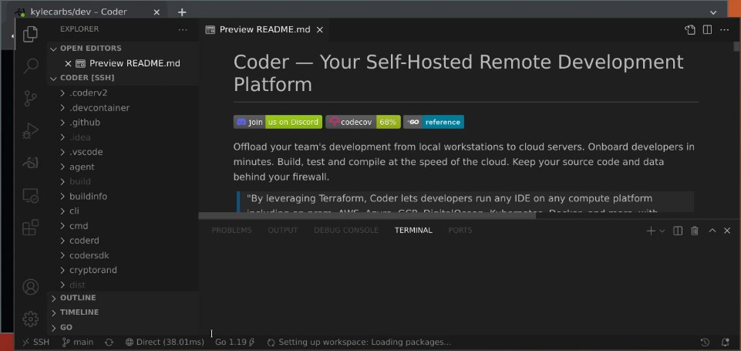Maximize the panel with up chevron
The image size is (741, 351).
coord(712,231)
